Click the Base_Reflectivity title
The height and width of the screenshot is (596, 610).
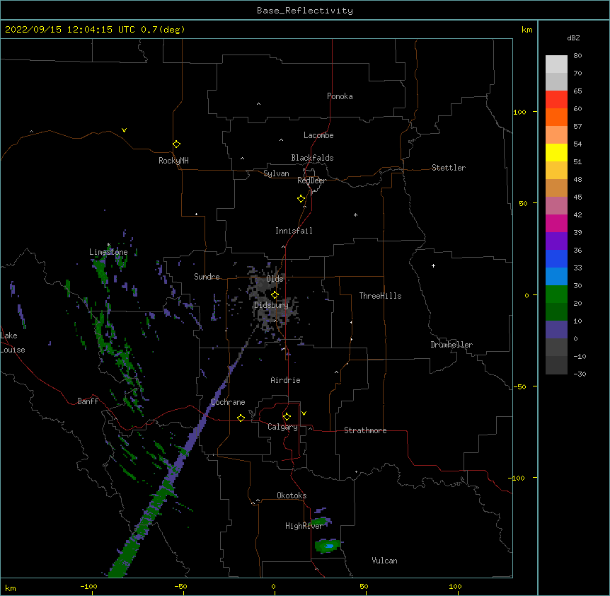pos(305,11)
